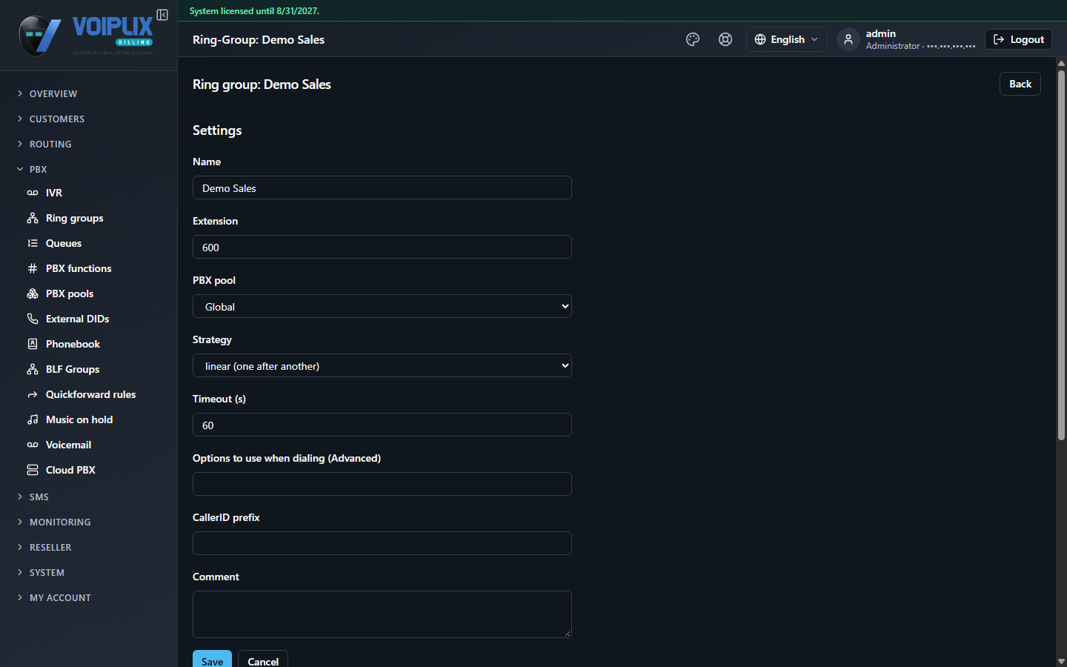This screenshot has width=1067, height=667.
Task: Open Quickforward rules
Action: 89,394
